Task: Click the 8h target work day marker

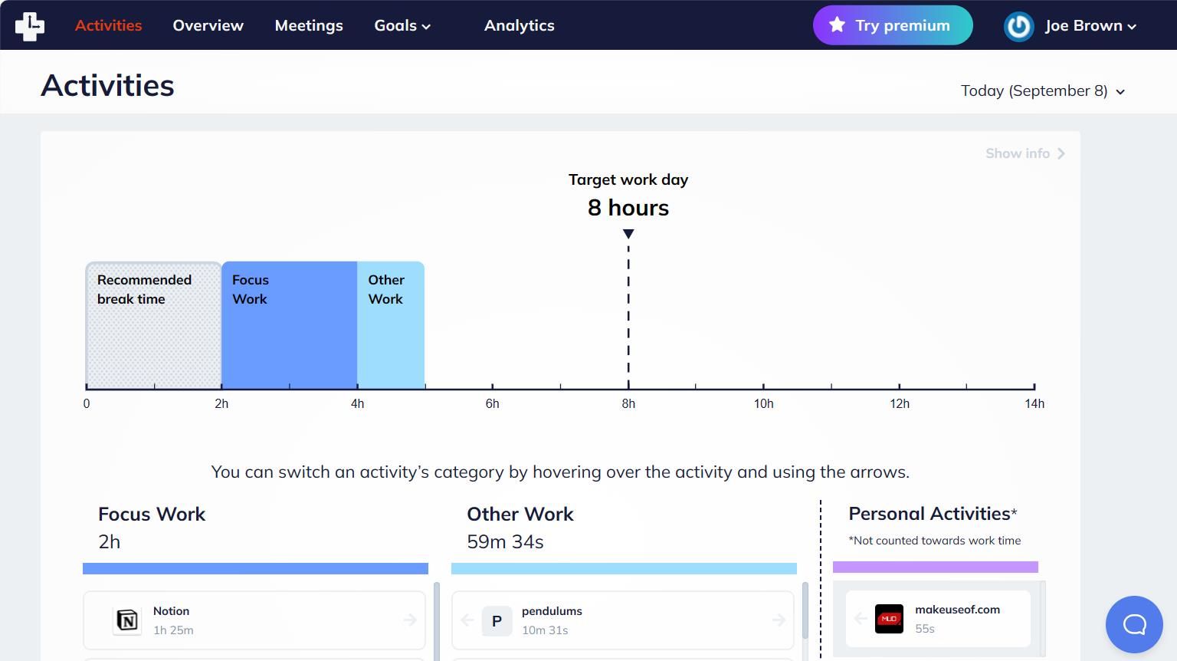Action: point(628,233)
